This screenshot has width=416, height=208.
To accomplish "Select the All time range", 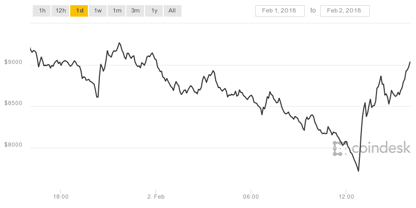I will (173, 11).
